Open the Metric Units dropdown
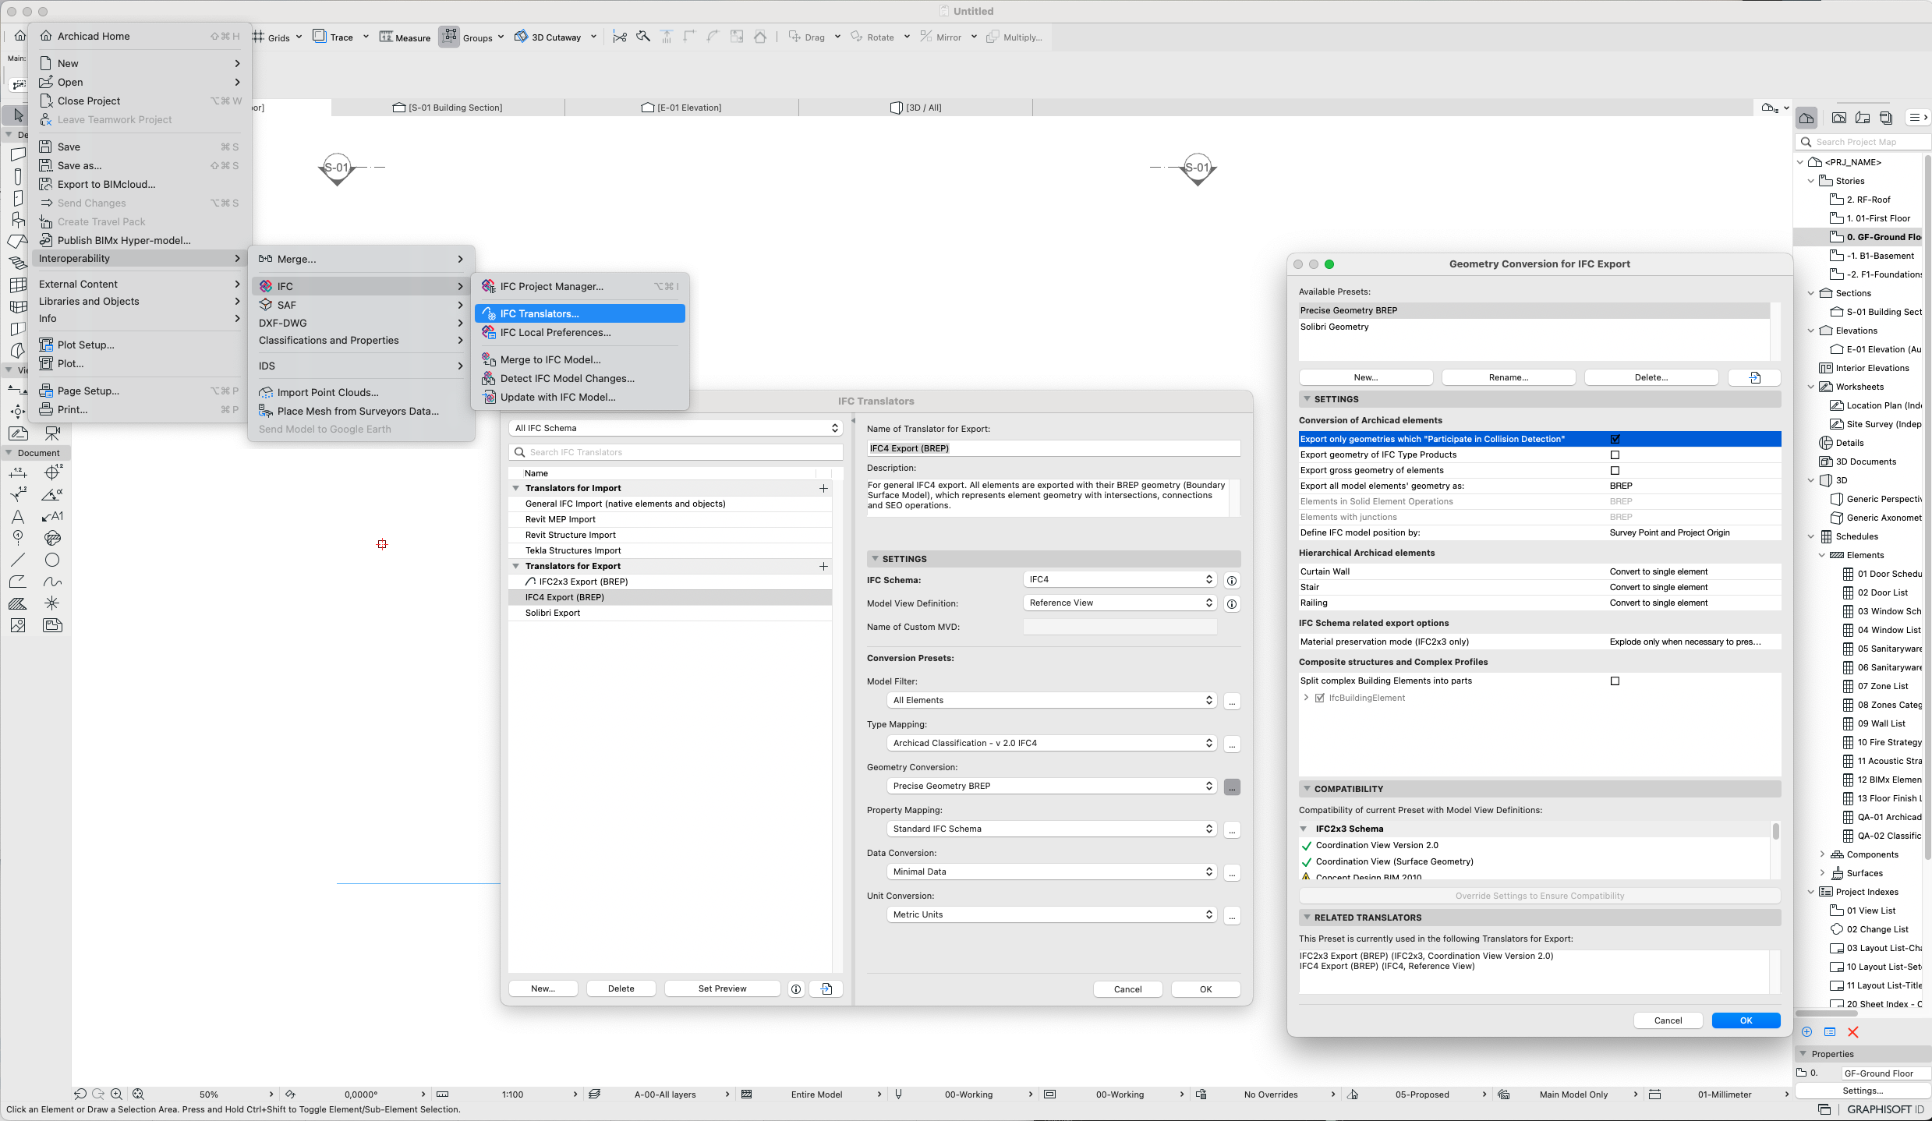This screenshot has width=1932, height=1121. [1052, 914]
